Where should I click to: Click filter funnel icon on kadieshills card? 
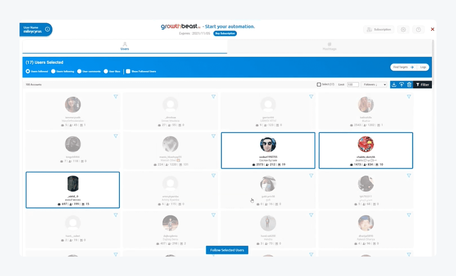pos(409,97)
